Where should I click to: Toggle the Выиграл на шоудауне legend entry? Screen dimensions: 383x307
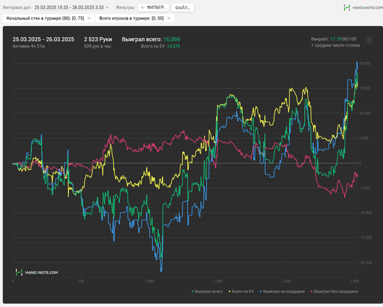(282, 291)
